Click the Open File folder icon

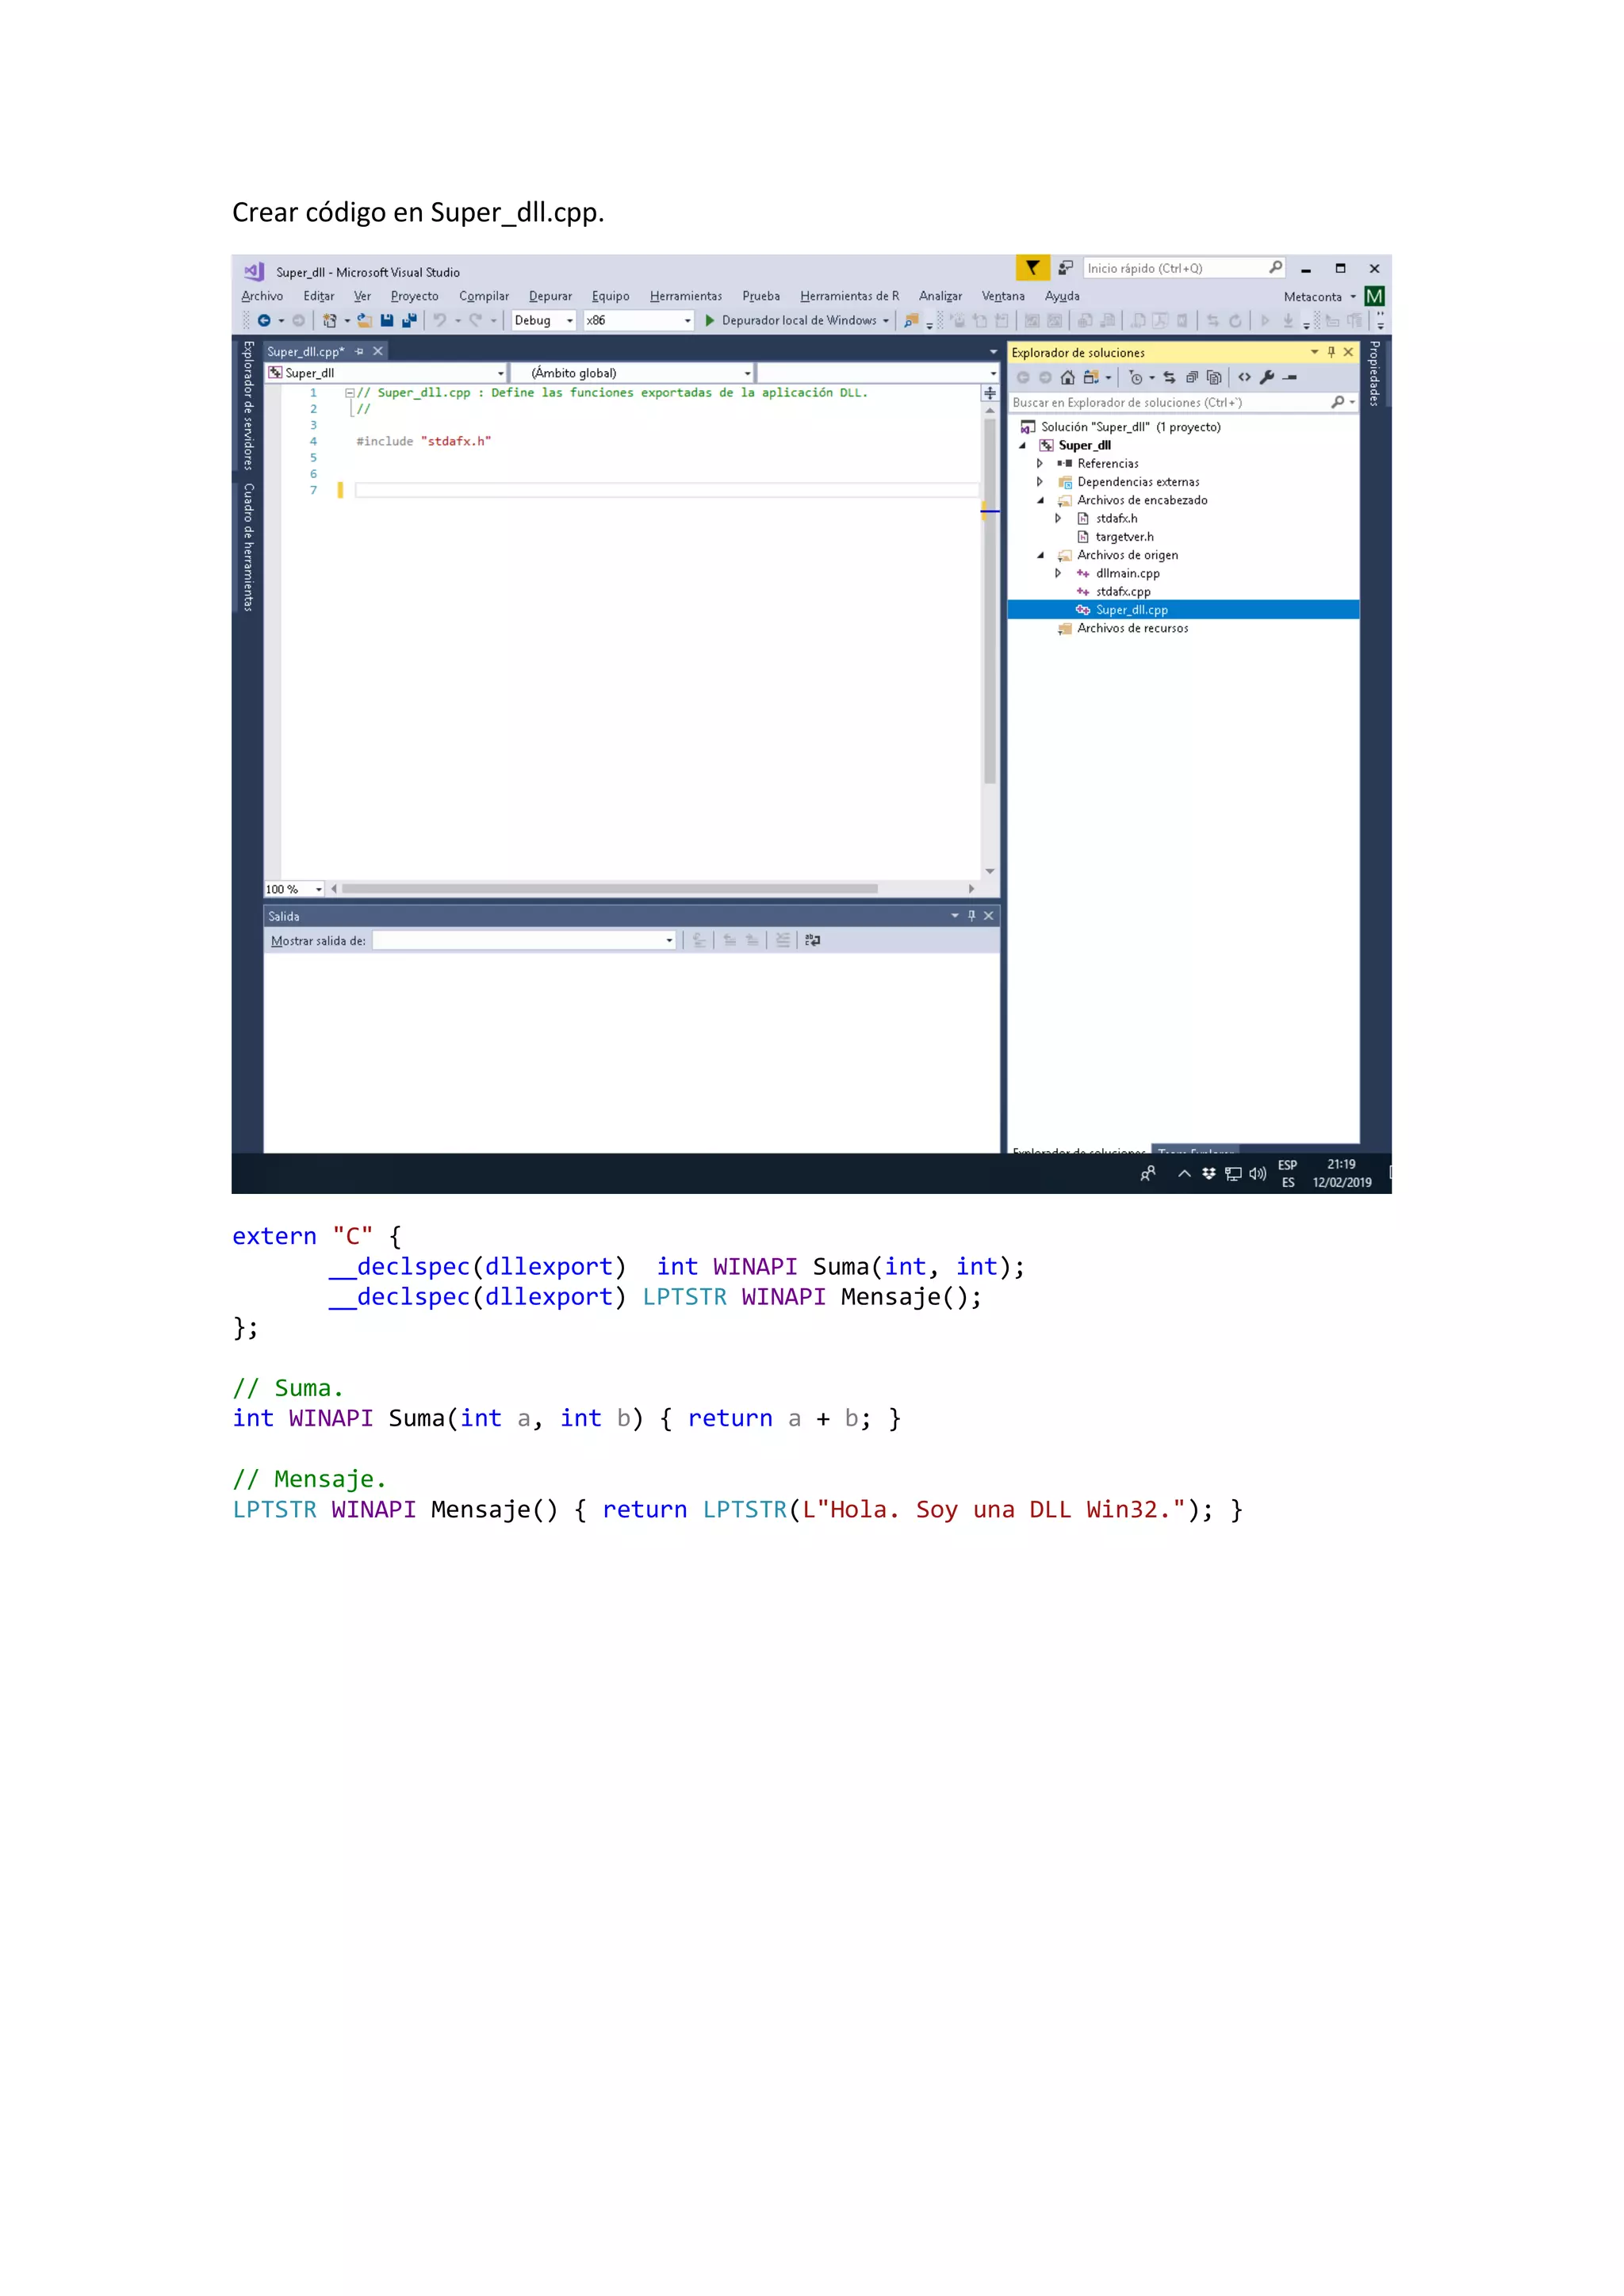(365, 321)
